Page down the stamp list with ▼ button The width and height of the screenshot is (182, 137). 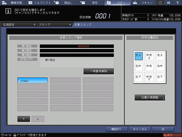click(x=24, y=119)
